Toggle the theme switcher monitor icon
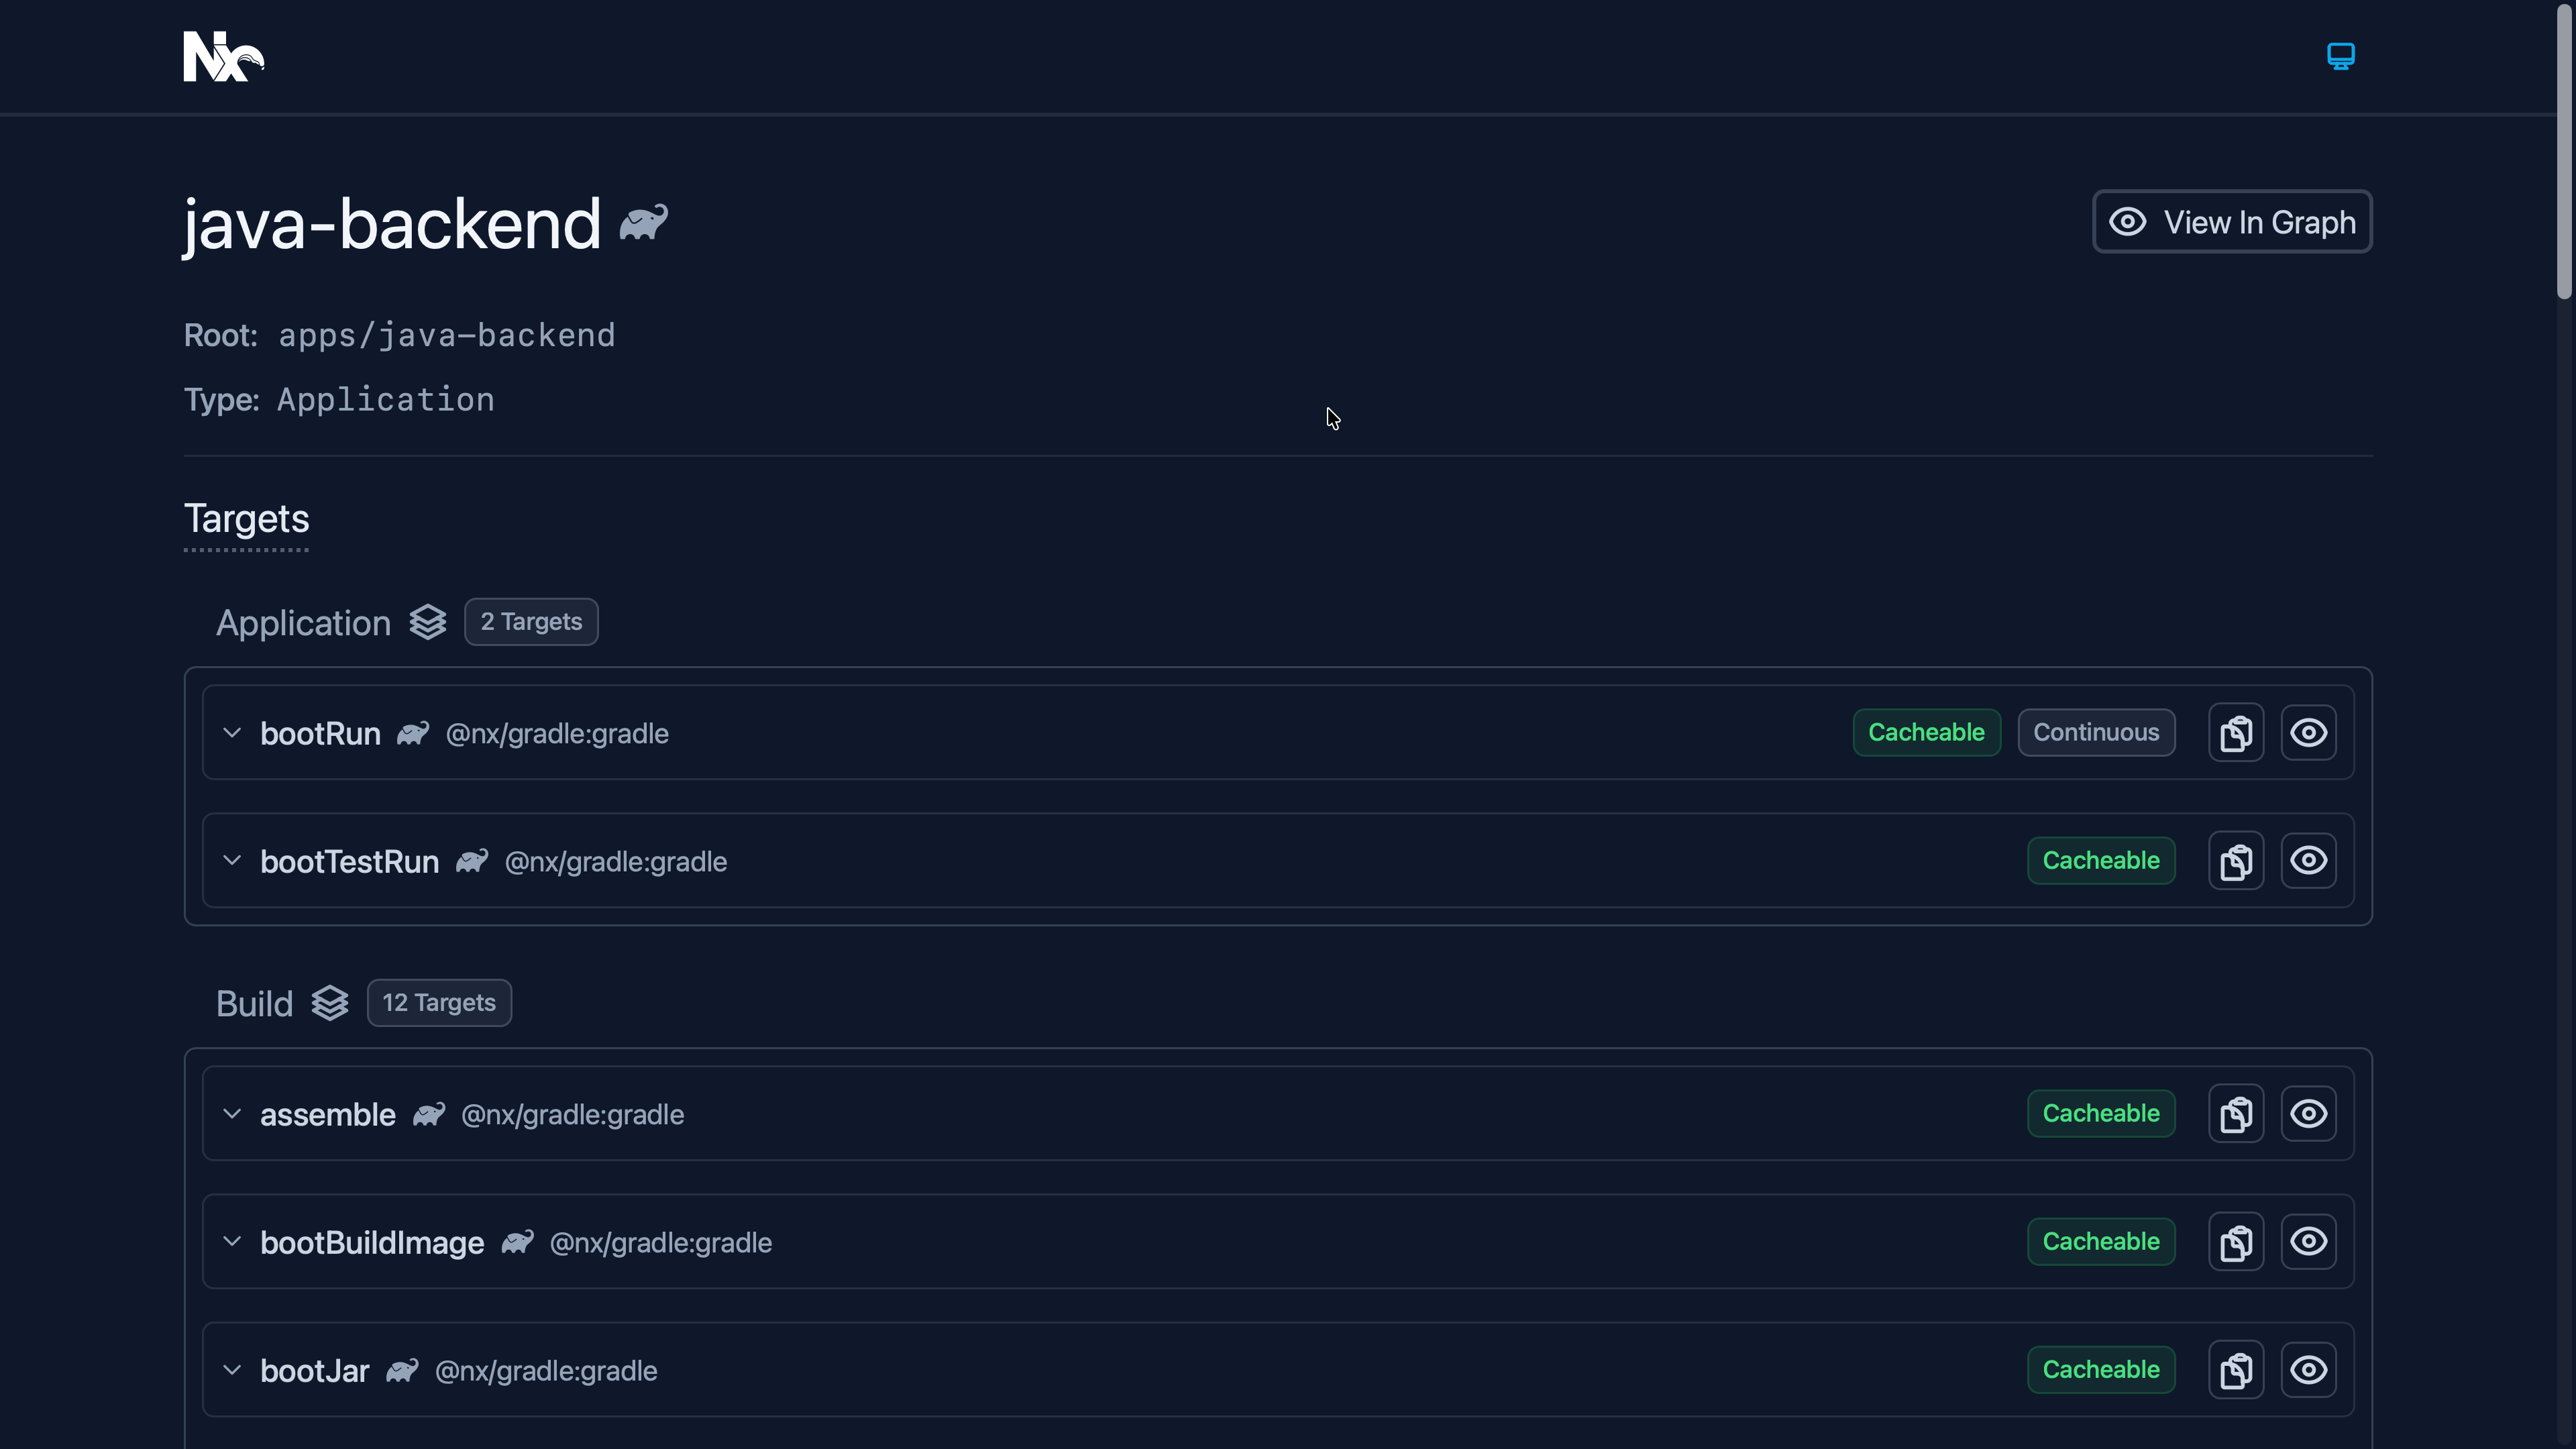The height and width of the screenshot is (1449, 2576). click(x=2340, y=56)
